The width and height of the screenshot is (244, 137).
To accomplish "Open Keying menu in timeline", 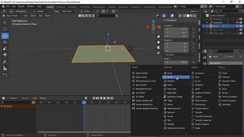I will pos(26,98).
